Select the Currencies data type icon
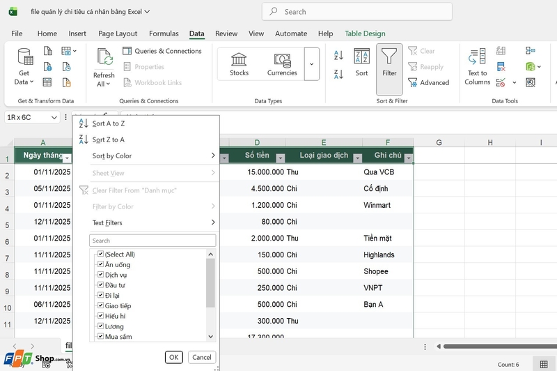Image resolution: width=557 pixels, height=371 pixels. click(x=283, y=60)
